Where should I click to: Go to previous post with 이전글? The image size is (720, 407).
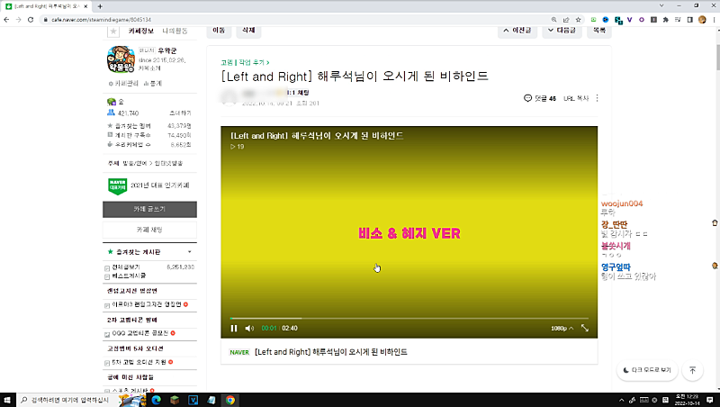pyautogui.click(x=517, y=31)
